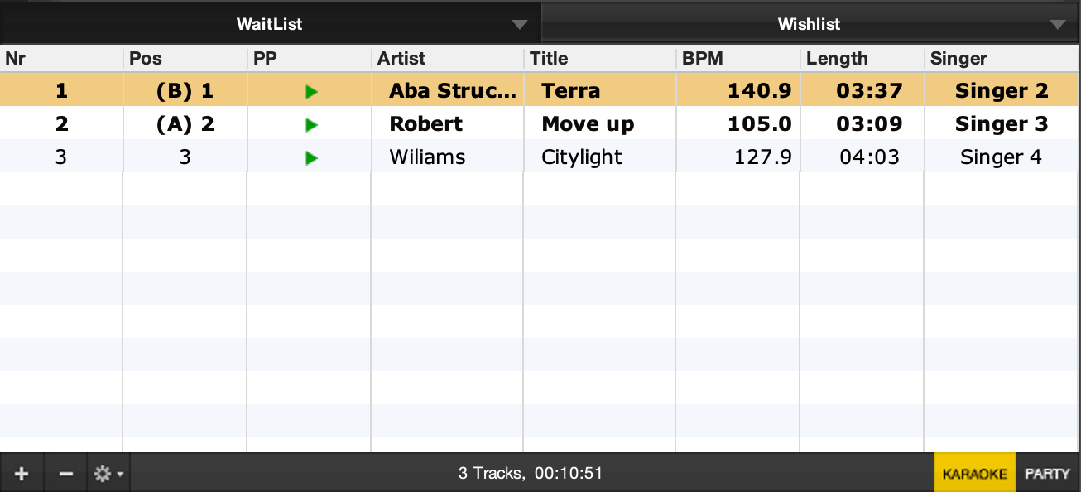This screenshot has height=492, width=1081.
Task: Select the Aba Struc... artist row
Action: coord(452,91)
